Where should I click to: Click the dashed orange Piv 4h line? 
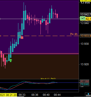[39, 36]
